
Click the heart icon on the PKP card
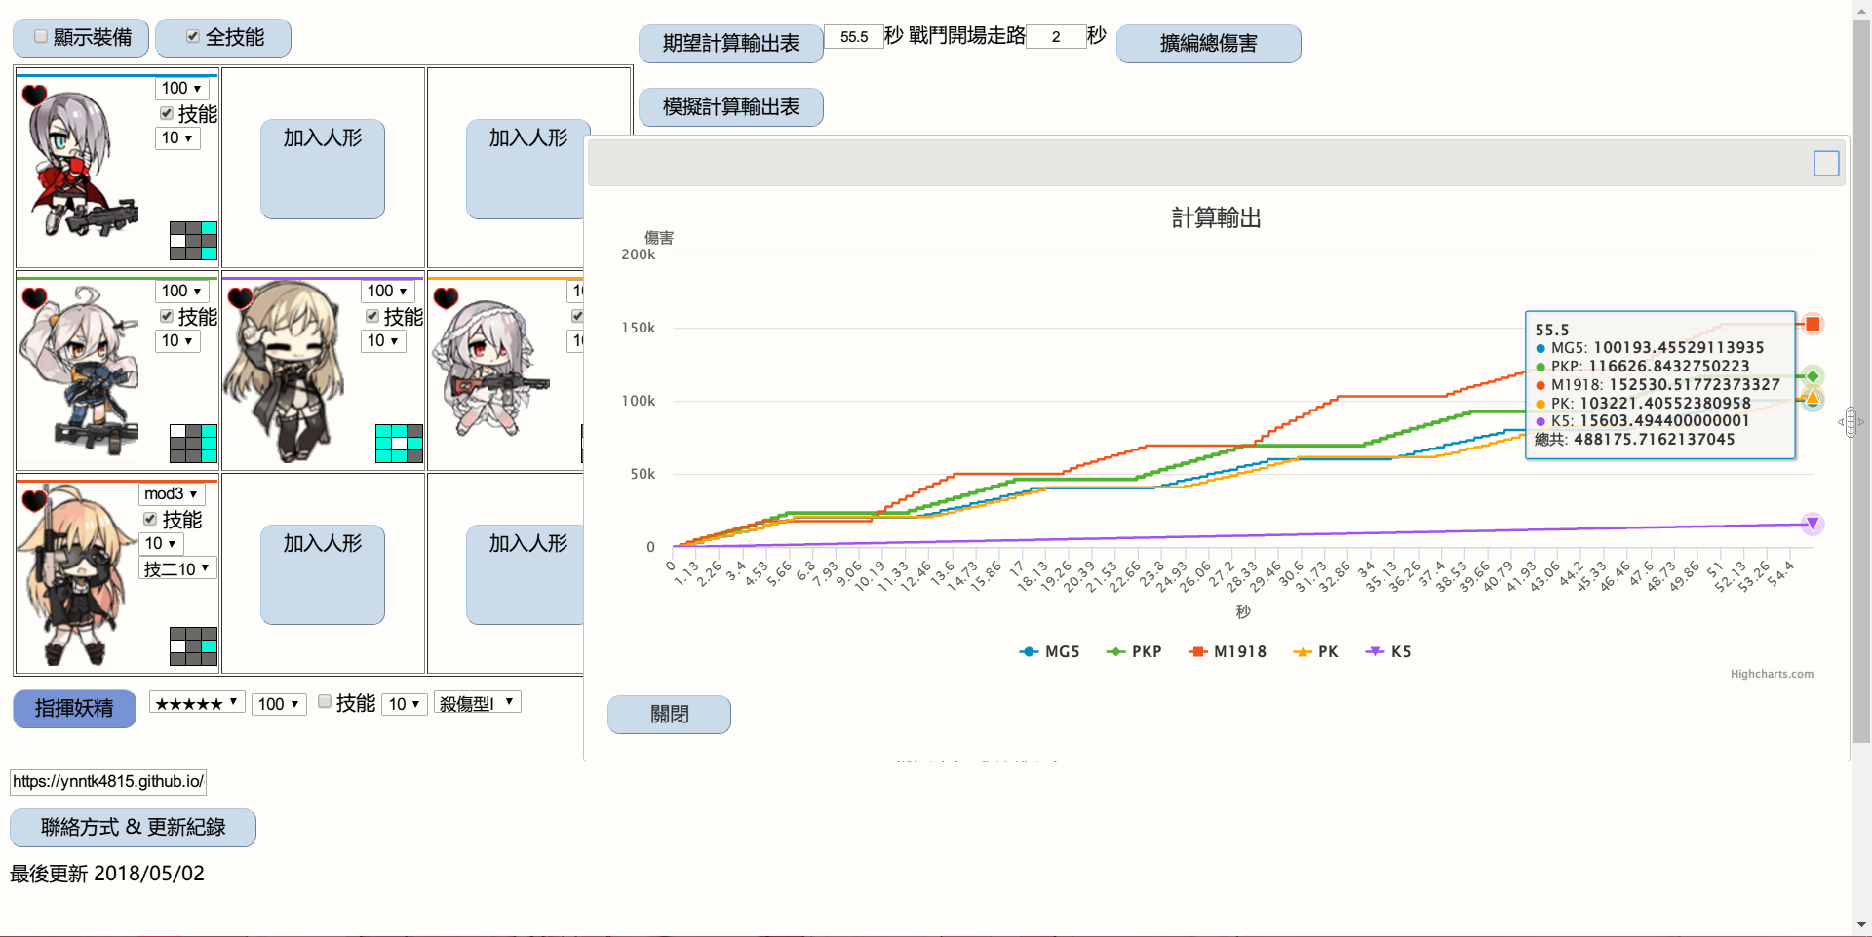point(34,297)
